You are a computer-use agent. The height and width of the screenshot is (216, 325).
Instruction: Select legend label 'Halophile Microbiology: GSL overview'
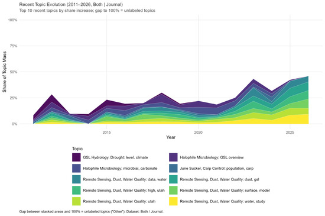tap(212, 157)
